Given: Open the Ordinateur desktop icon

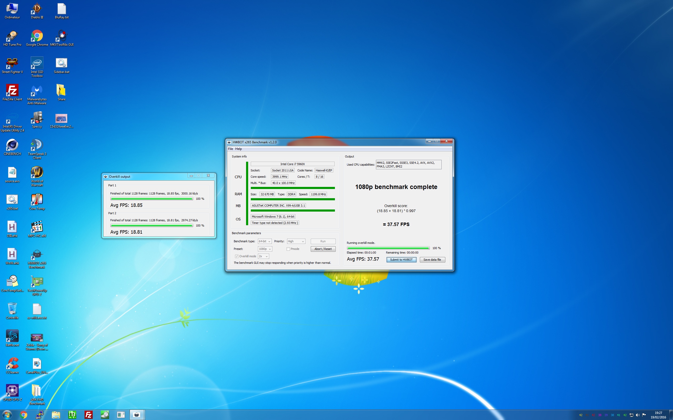Looking at the screenshot, I should tap(12, 11).
